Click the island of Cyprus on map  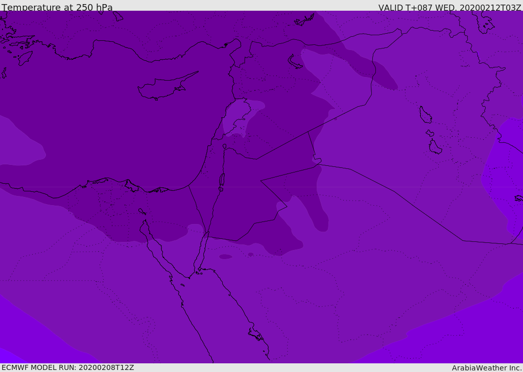167,86
